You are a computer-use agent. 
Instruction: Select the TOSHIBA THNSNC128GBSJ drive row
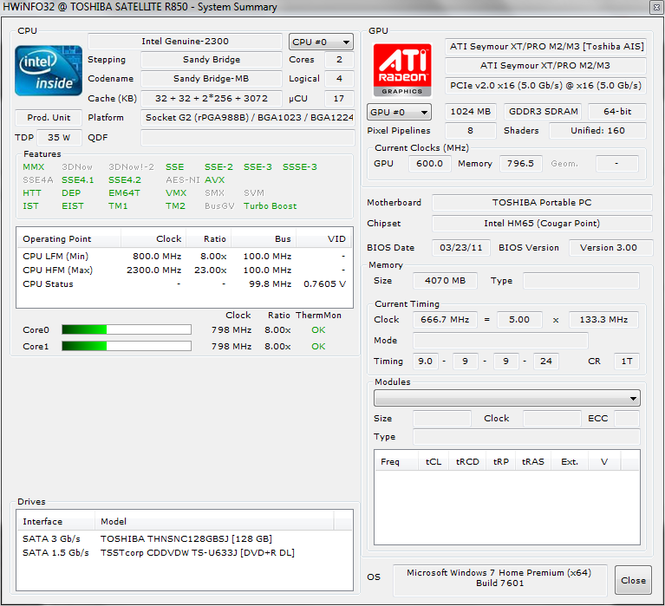tap(185, 538)
